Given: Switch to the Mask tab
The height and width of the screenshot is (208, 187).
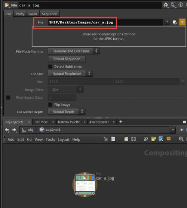Looking at the screenshot, I should click(33, 14).
